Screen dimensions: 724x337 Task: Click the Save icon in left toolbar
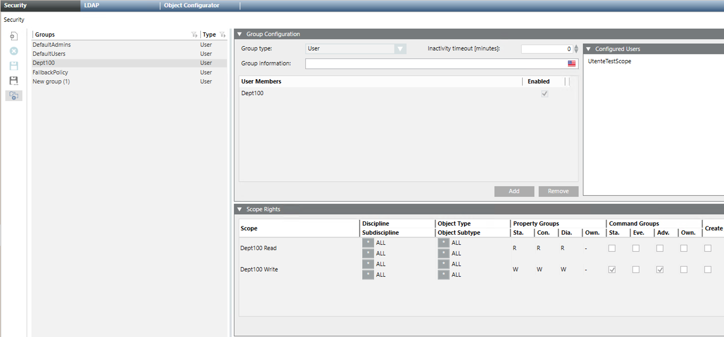coord(14,66)
